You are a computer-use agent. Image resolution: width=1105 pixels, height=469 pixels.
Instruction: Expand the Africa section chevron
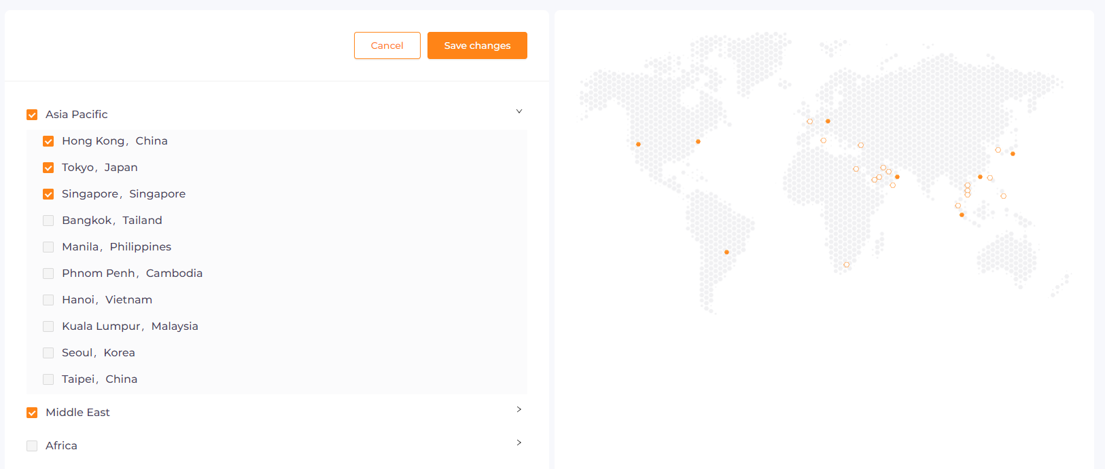tap(519, 443)
